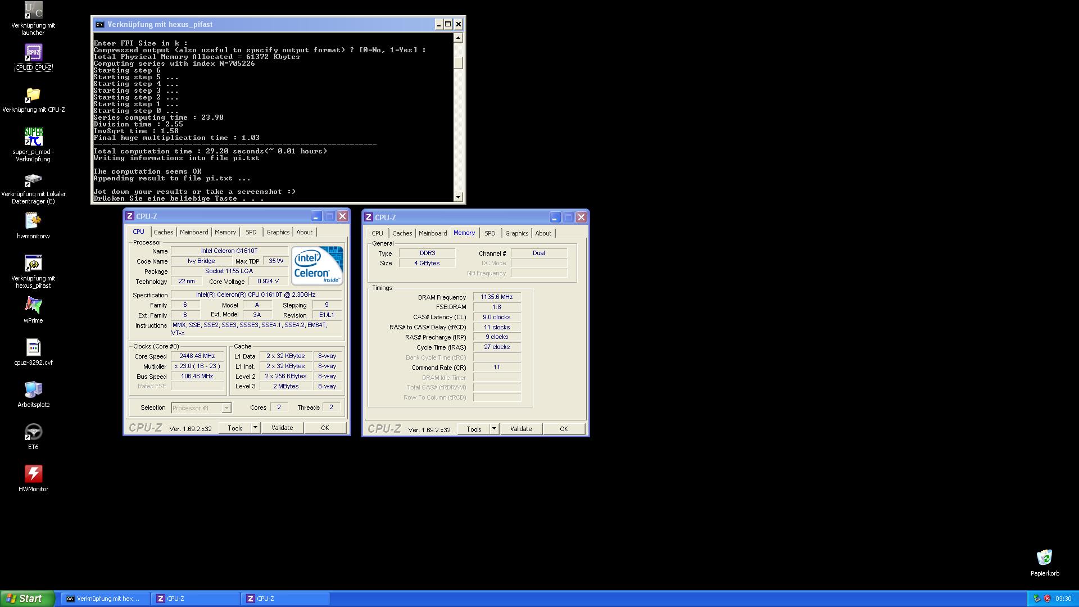Click Validate button in right CPU-Z window
Image resolution: width=1079 pixels, height=607 pixels.
521,429
